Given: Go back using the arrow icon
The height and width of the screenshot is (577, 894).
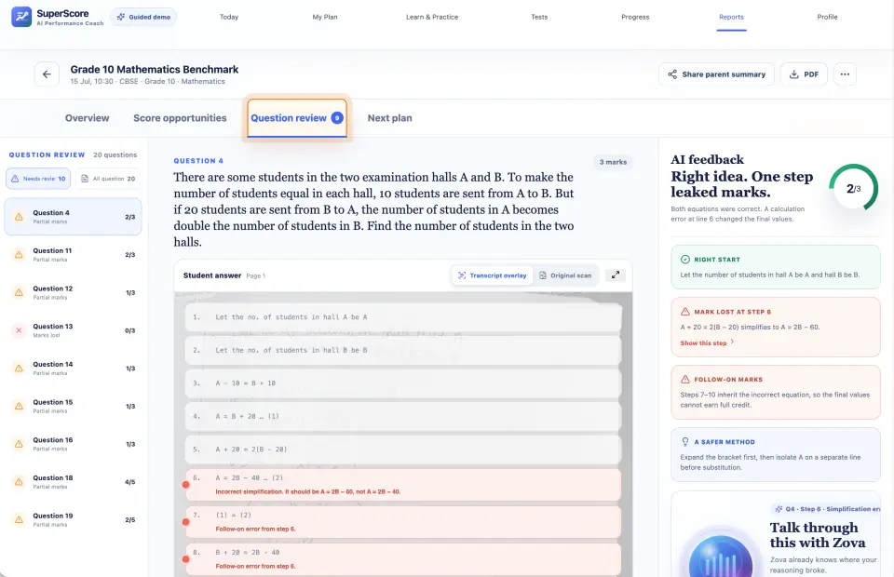Looking at the screenshot, I should [47, 74].
